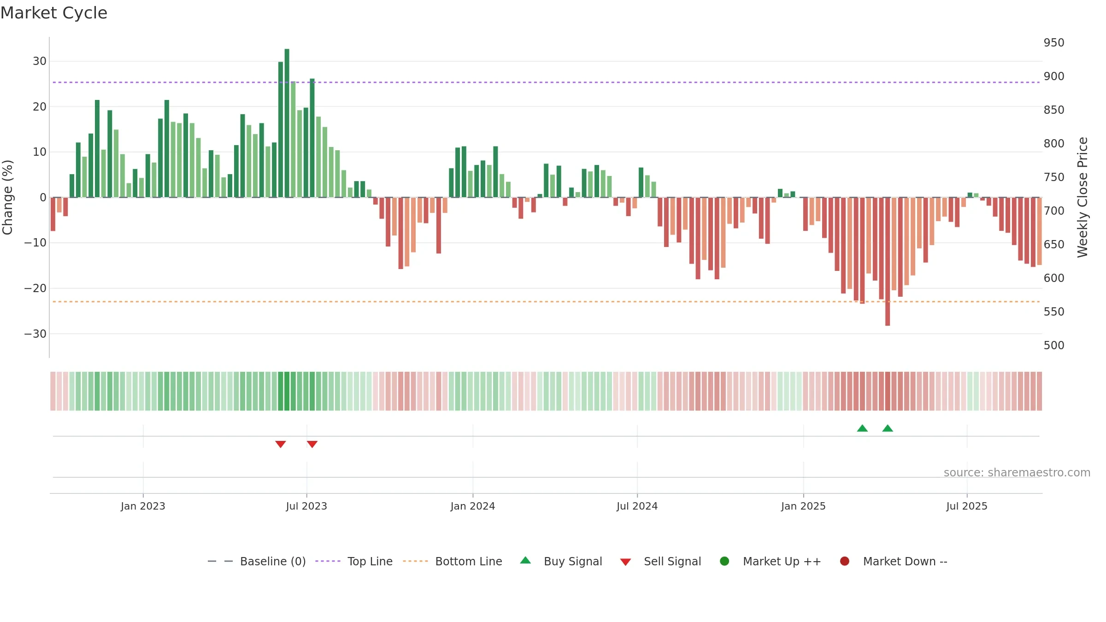Screen dimensions: 1106x622
Task: Click the Market Cycle chart title
Action: point(54,13)
